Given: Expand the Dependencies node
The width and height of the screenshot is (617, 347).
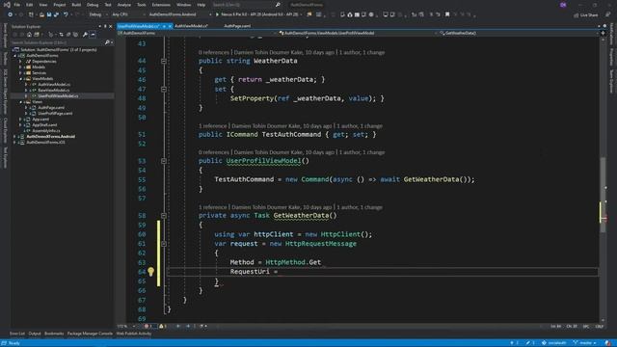Looking at the screenshot, I should pyautogui.click(x=20, y=62).
